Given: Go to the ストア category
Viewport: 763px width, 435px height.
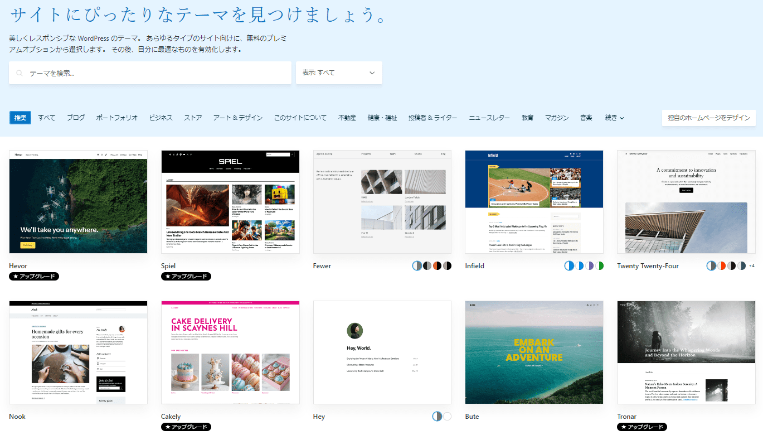Looking at the screenshot, I should click(x=193, y=118).
